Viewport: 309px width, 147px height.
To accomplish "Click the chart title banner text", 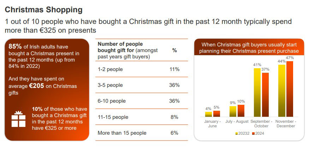I will coord(249,48).
